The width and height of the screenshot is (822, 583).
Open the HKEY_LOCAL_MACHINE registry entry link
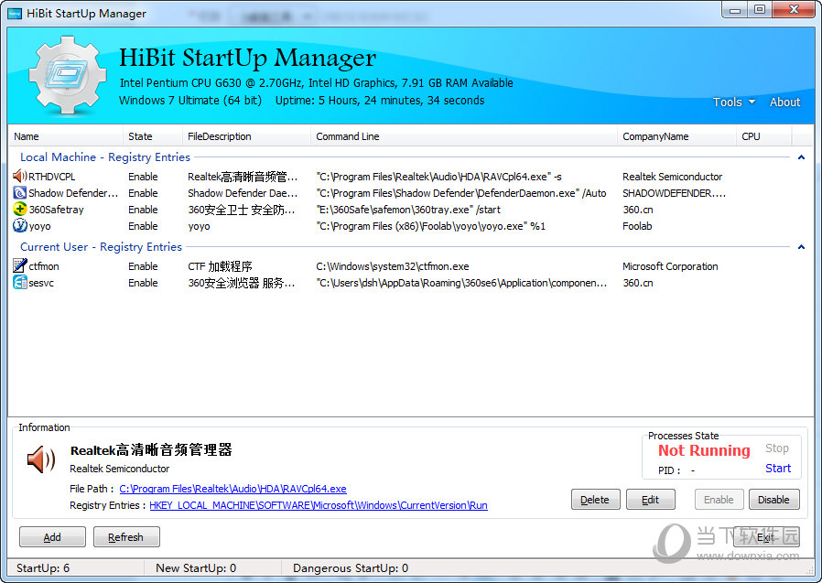coord(319,505)
